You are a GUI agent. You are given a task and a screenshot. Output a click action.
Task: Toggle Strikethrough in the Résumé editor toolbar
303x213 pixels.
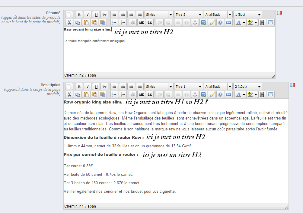click(104, 15)
